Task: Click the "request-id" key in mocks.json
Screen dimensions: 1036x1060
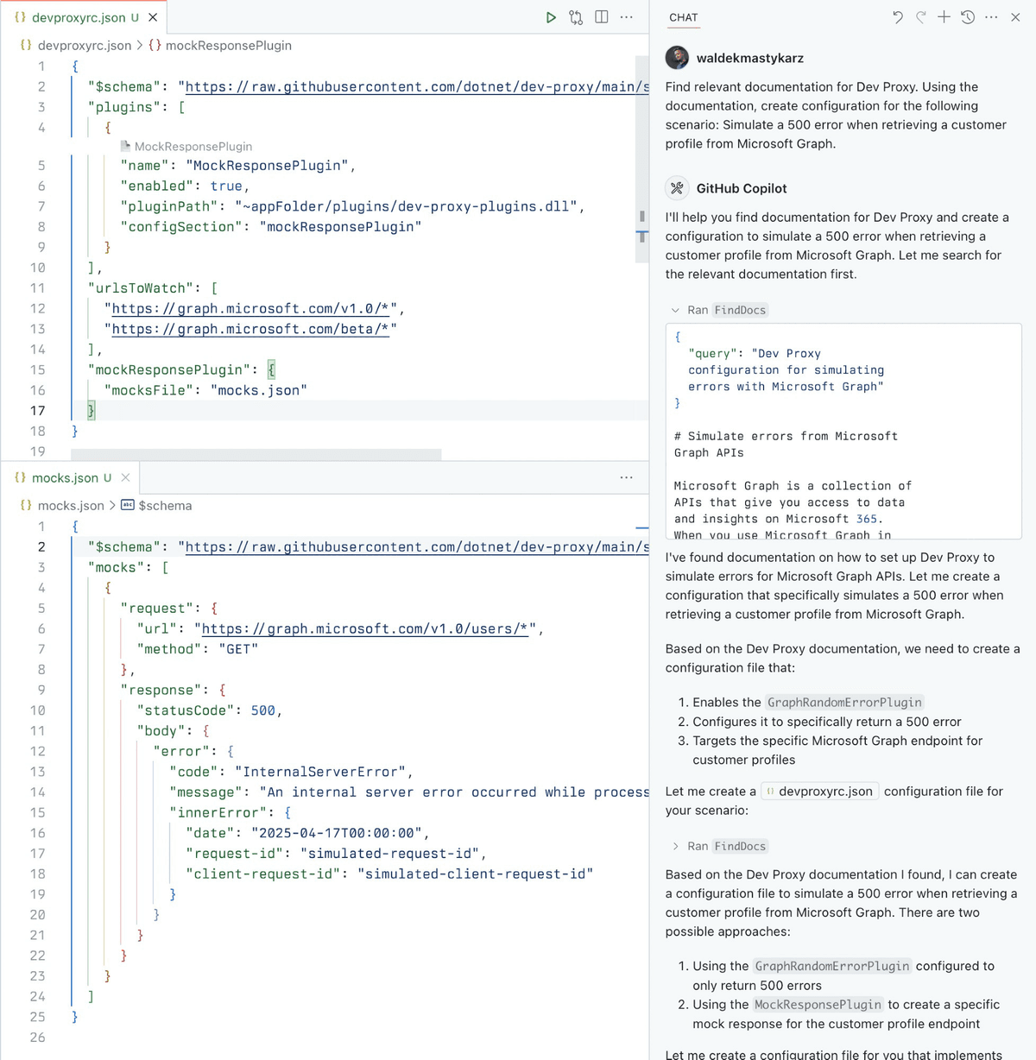Action: 235,854
